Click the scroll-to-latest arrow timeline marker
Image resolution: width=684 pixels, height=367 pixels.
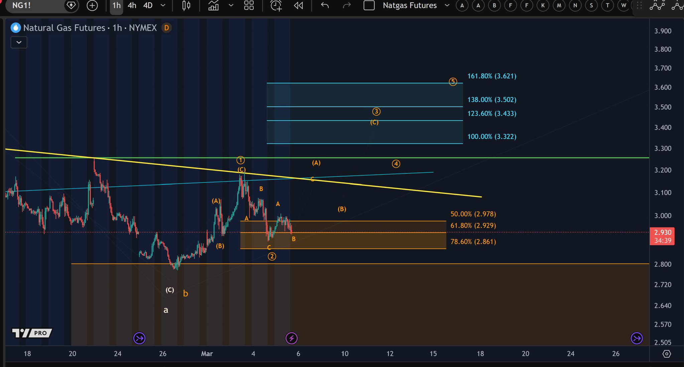pyautogui.click(x=637, y=338)
